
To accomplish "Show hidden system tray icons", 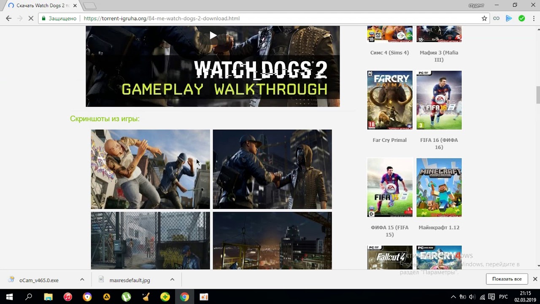I will 454,297.
